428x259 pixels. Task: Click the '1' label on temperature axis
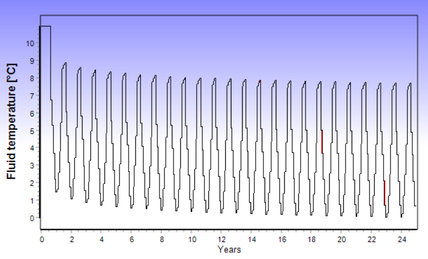(32, 201)
